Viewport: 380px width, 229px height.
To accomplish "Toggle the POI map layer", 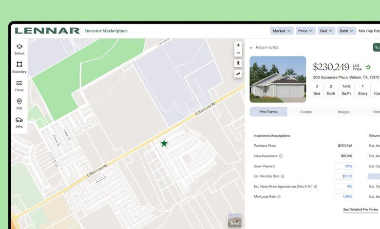I will click(x=19, y=104).
